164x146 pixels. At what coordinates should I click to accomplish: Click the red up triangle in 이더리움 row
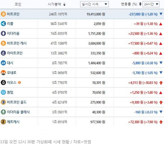[x=161, y=34]
